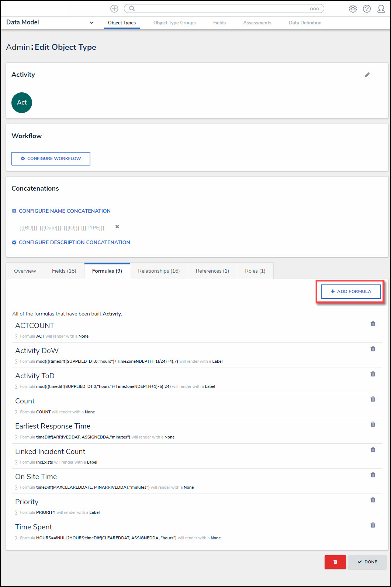
Task: Delete the ACTCOUNT formula via trash icon
Action: [373, 324]
